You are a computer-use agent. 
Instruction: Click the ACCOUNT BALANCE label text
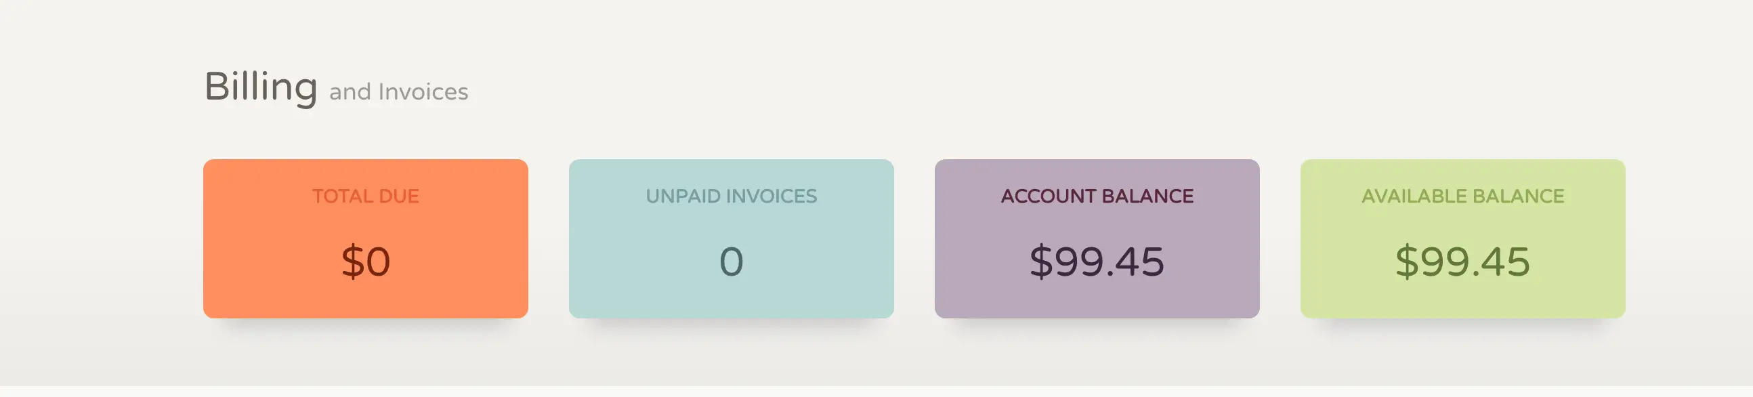(1097, 196)
